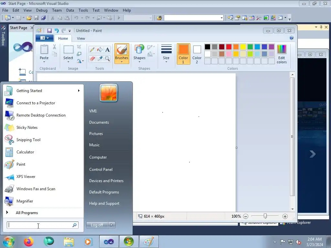Open the Data menu in Visual Studio
This screenshot has width=331, height=248.
coord(70,10)
